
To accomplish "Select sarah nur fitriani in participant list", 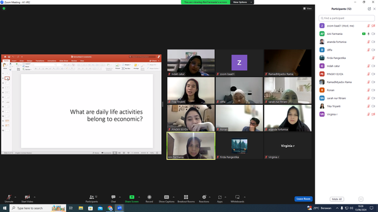I will [347, 98].
